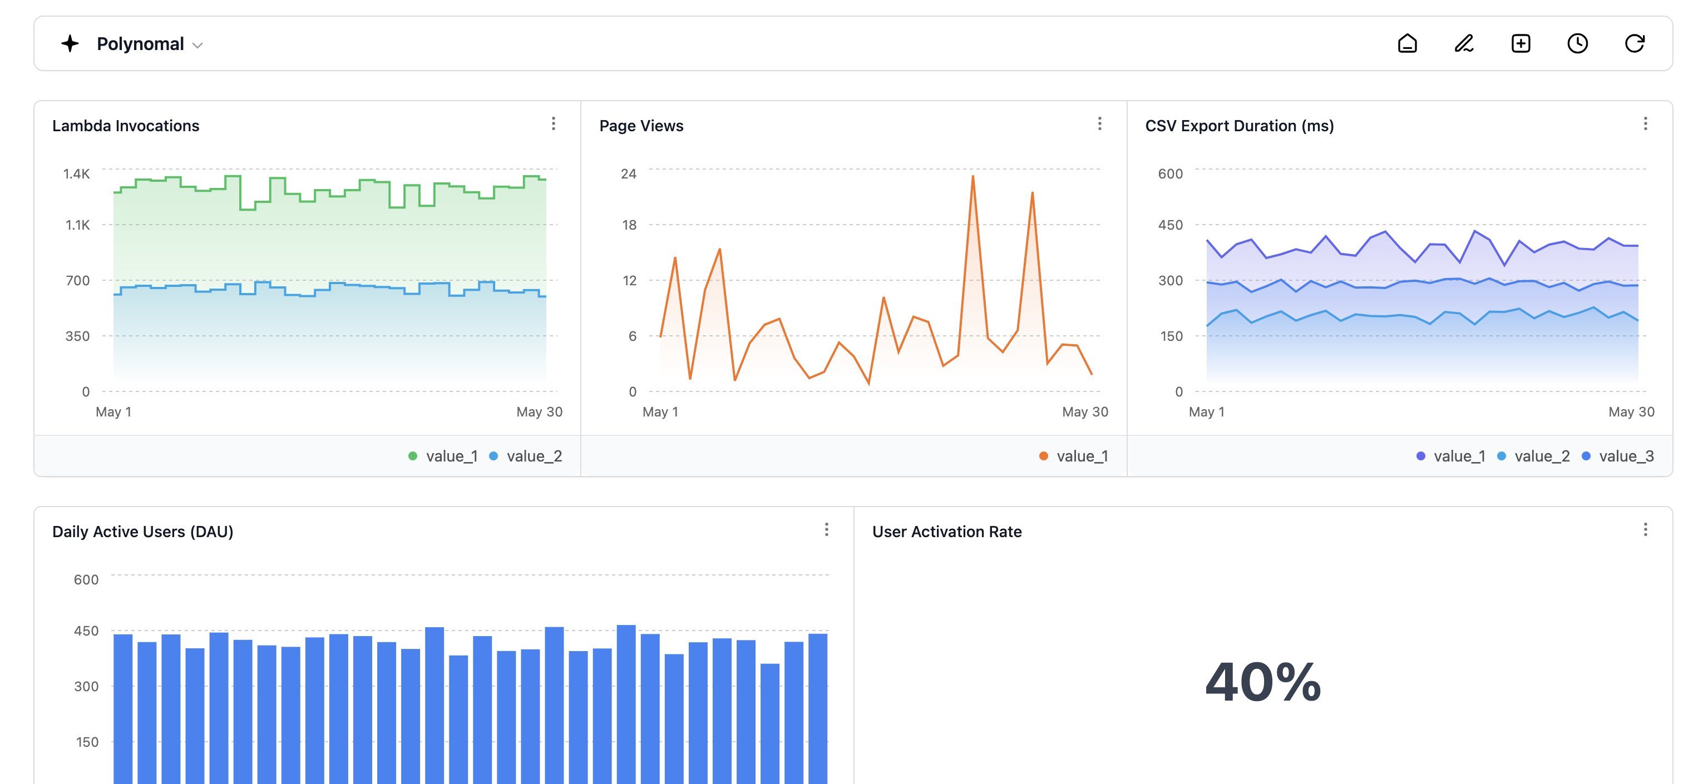Click the 40% activation rate value
Viewport: 1708px width, 784px height.
tap(1263, 682)
